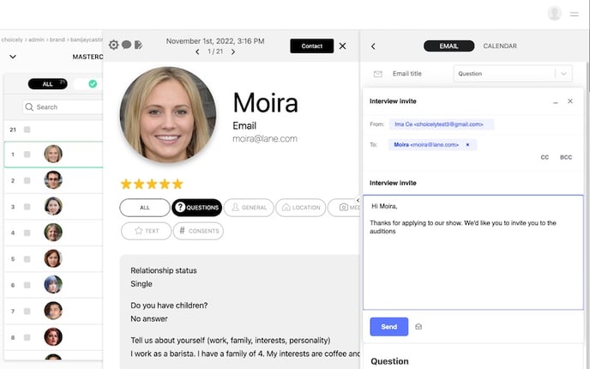
Task: Remove Moira from the To recipients
Action: pos(467,145)
